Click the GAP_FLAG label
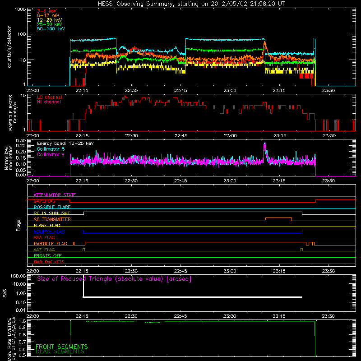This screenshot has width=361, height=361. [x=44, y=201]
